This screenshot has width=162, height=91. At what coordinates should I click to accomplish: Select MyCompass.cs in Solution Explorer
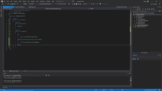141,24
